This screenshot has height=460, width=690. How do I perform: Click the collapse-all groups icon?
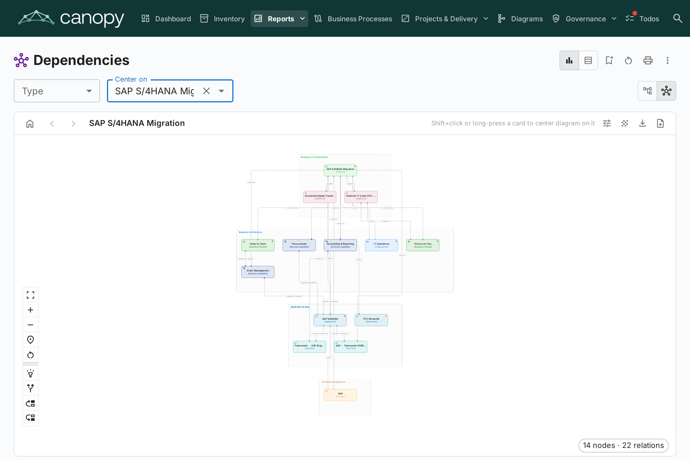(30, 418)
